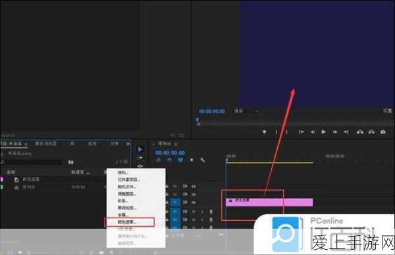
Task: Open timeline display settings wrench
Action: [203, 160]
